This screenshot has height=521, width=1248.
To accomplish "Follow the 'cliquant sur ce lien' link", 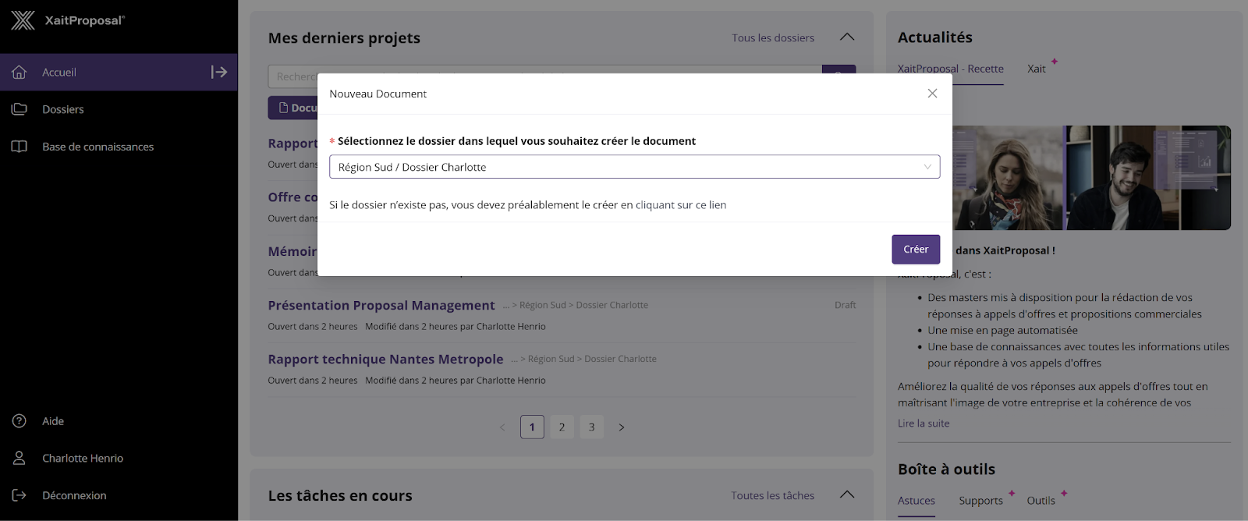I will coord(681,205).
